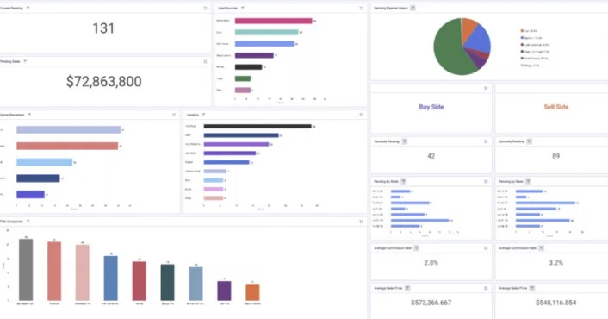Open the filter icon on Current Pending widget
The width and height of the screenshot is (608, 319).
pos(28,8)
